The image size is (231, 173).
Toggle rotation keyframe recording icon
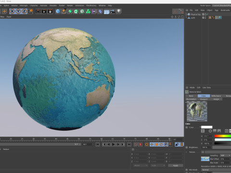coord(161,145)
